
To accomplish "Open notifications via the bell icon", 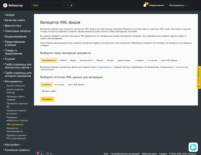I will [145, 5].
